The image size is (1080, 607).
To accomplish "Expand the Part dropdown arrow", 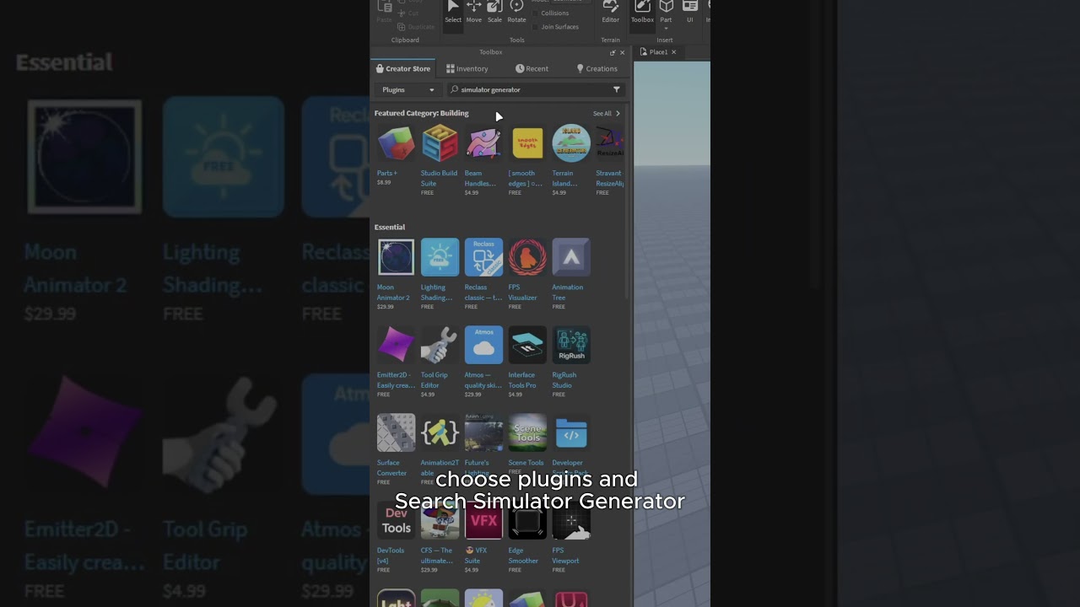I will (x=666, y=28).
